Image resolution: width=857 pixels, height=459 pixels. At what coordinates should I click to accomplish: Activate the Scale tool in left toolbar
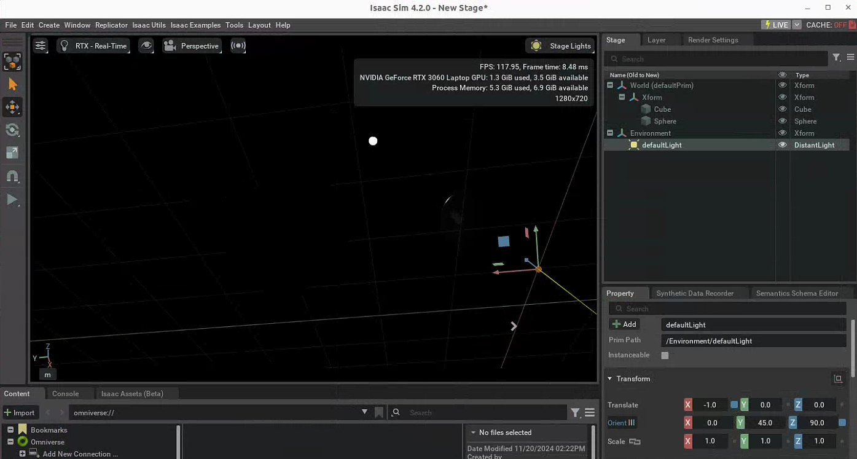click(12, 153)
